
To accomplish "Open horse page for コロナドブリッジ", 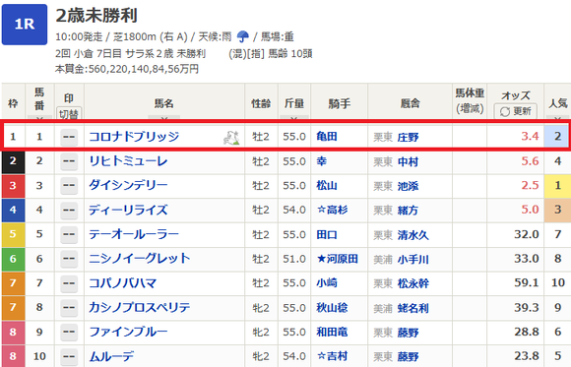I will click(134, 137).
